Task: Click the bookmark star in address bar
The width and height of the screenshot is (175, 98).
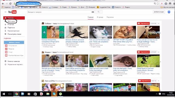Action: click(158, 4)
